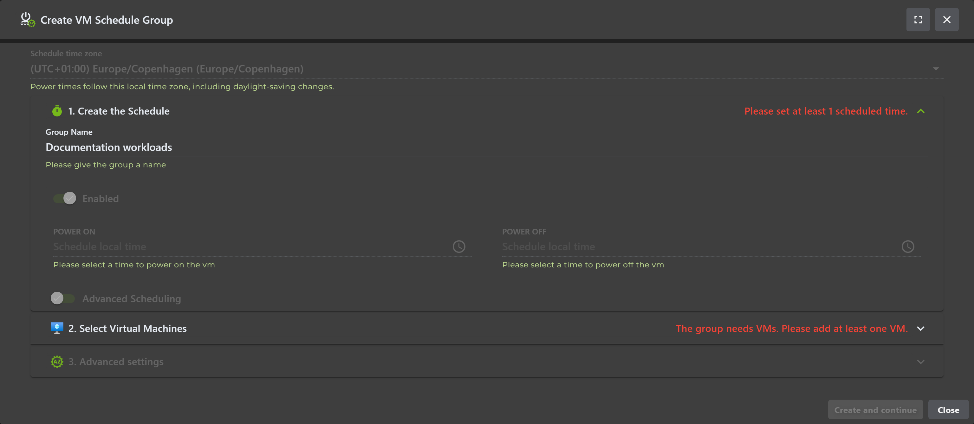Open the Power Off time picker clock icon
Viewport: 974px width, 424px height.
click(x=908, y=247)
